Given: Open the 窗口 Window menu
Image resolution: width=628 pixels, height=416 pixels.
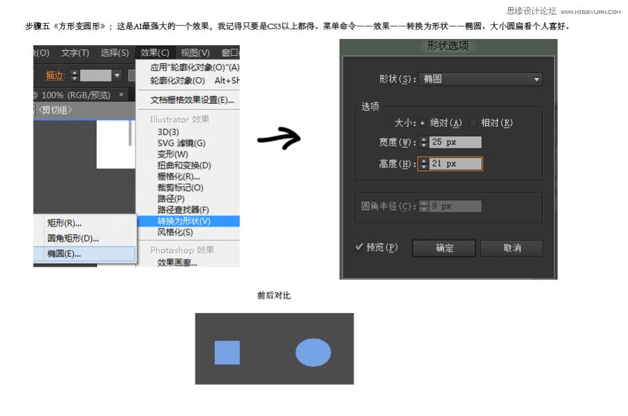Looking at the screenshot, I should pos(230,52).
